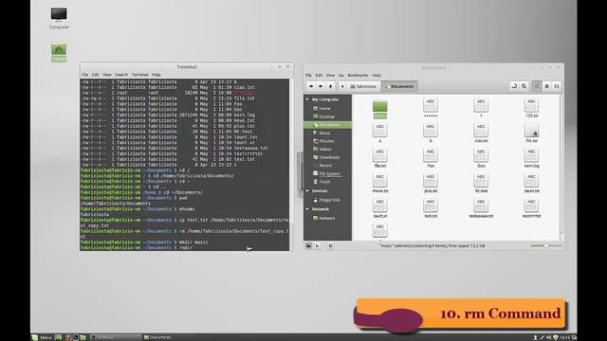Open the file manager Help menu
The width and height of the screenshot is (607, 341).
[377, 76]
